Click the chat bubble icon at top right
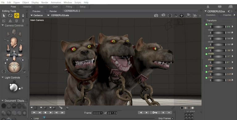 pyautogui.click(x=220, y=7)
